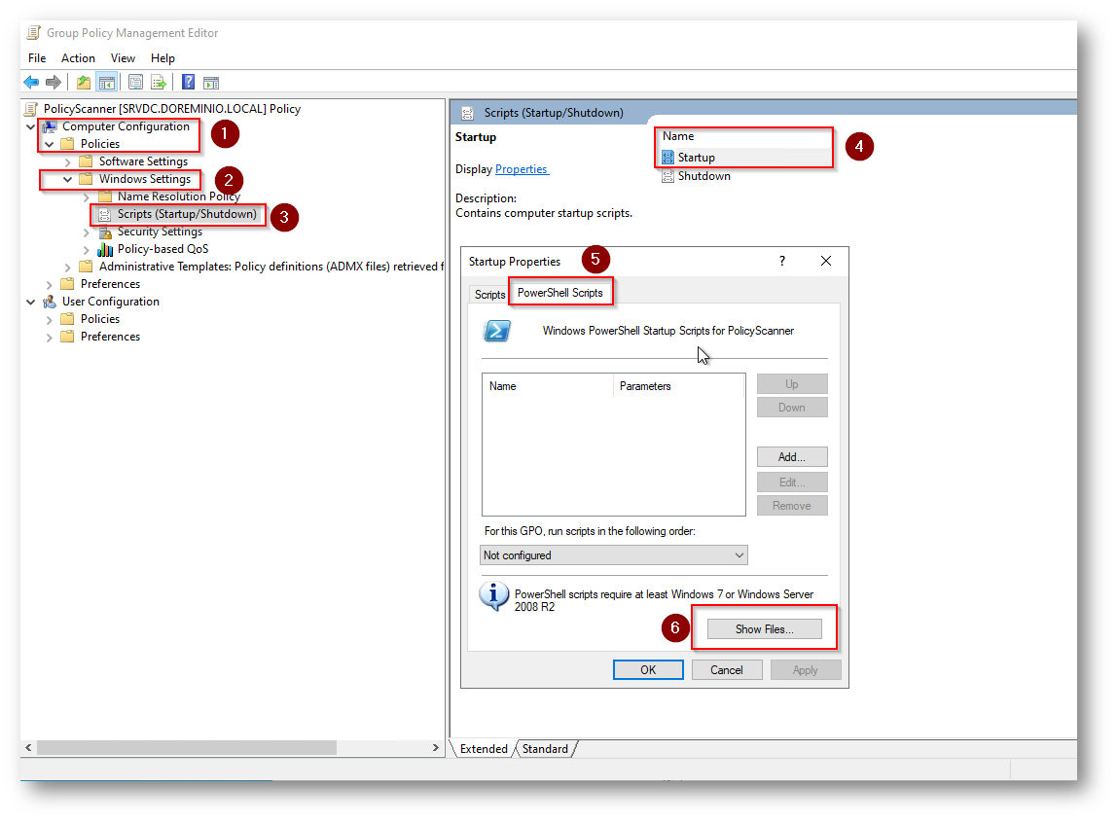
Task: Click OK in Startup Properties
Action: (x=648, y=670)
